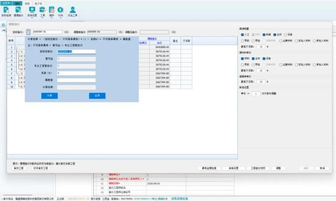The image size is (336, 201).
Task: Uncheck 设备 in the second checkbox group
Action: click(264, 58)
